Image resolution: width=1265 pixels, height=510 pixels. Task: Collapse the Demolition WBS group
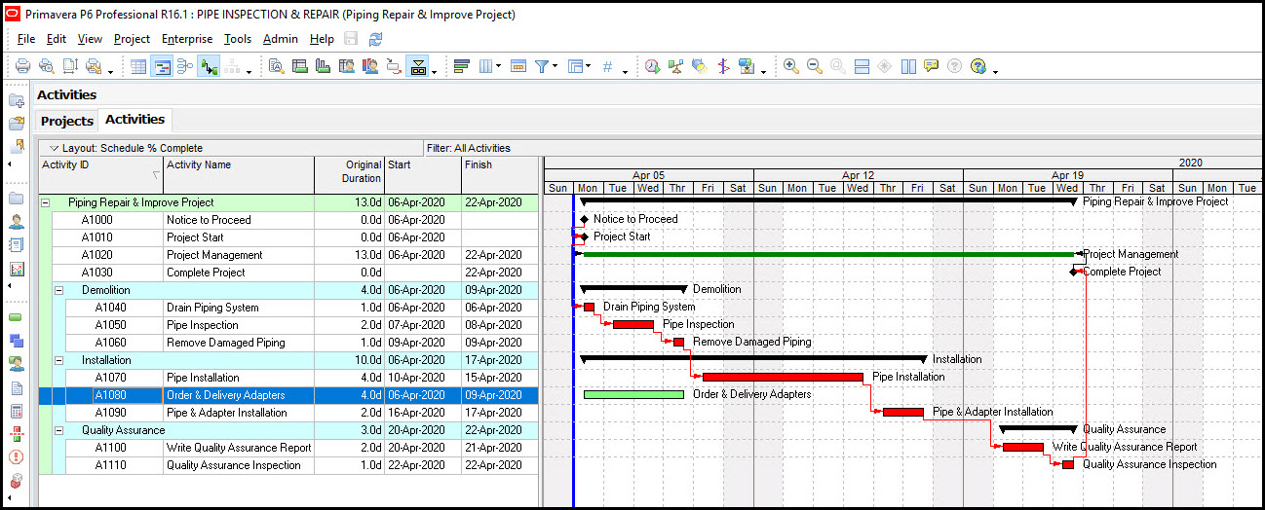pos(58,290)
